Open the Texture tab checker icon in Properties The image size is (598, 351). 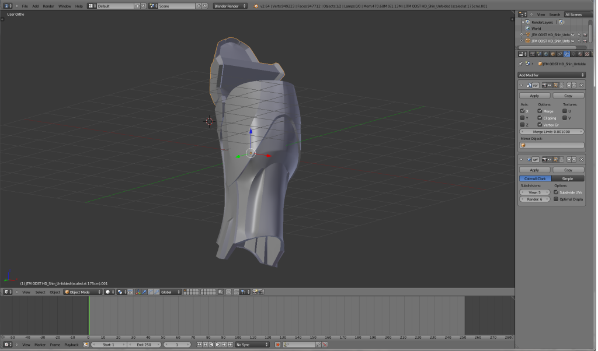(587, 54)
